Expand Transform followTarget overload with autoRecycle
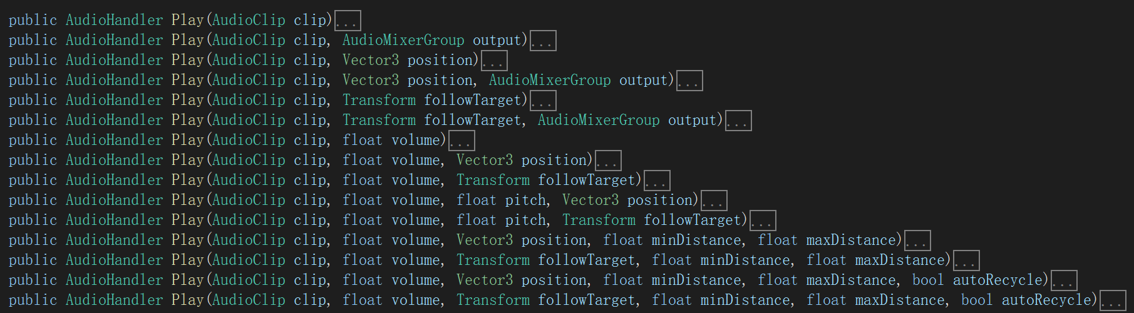The image size is (1134, 313). pyautogui.click(x=1113, y=301)
